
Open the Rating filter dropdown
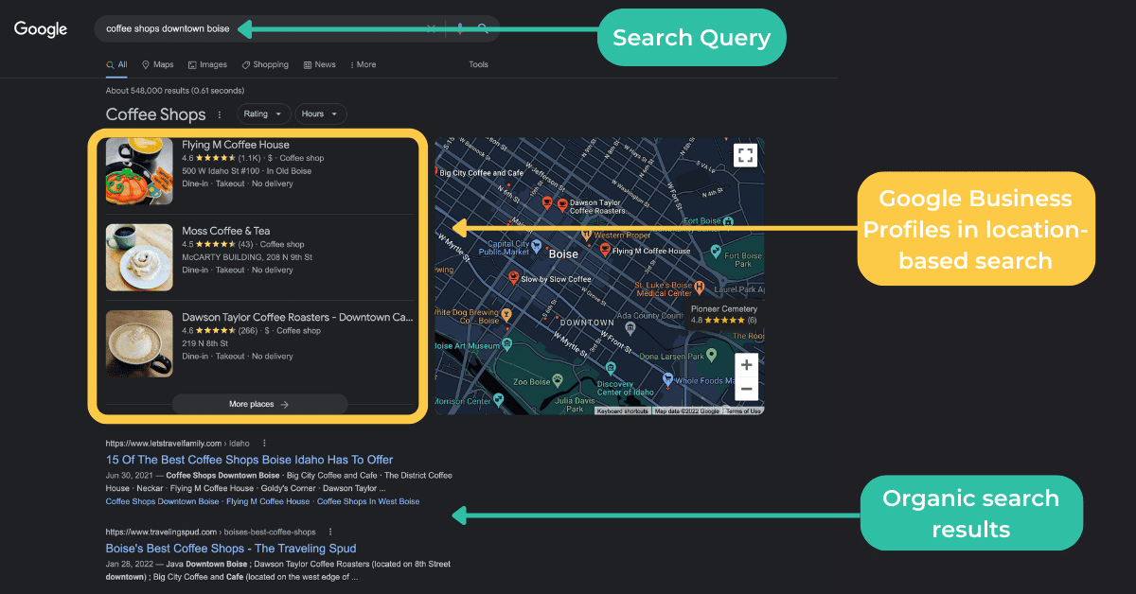(x=262, y=114)
